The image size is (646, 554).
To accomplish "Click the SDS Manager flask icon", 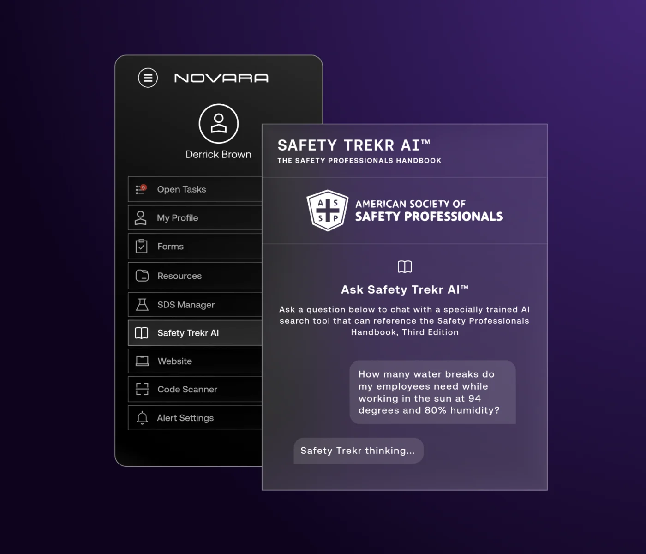I will click(142, 305).
